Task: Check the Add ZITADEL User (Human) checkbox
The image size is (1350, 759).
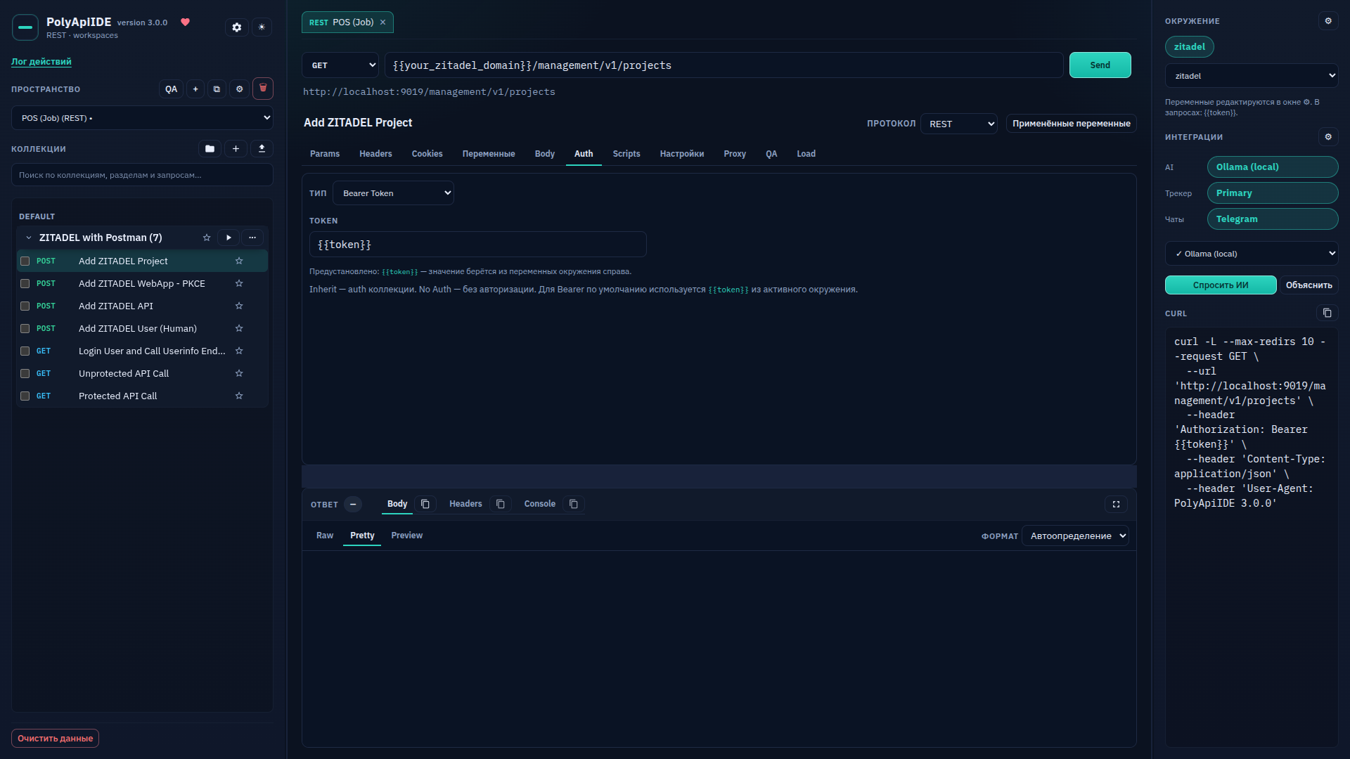Action: 25,328
